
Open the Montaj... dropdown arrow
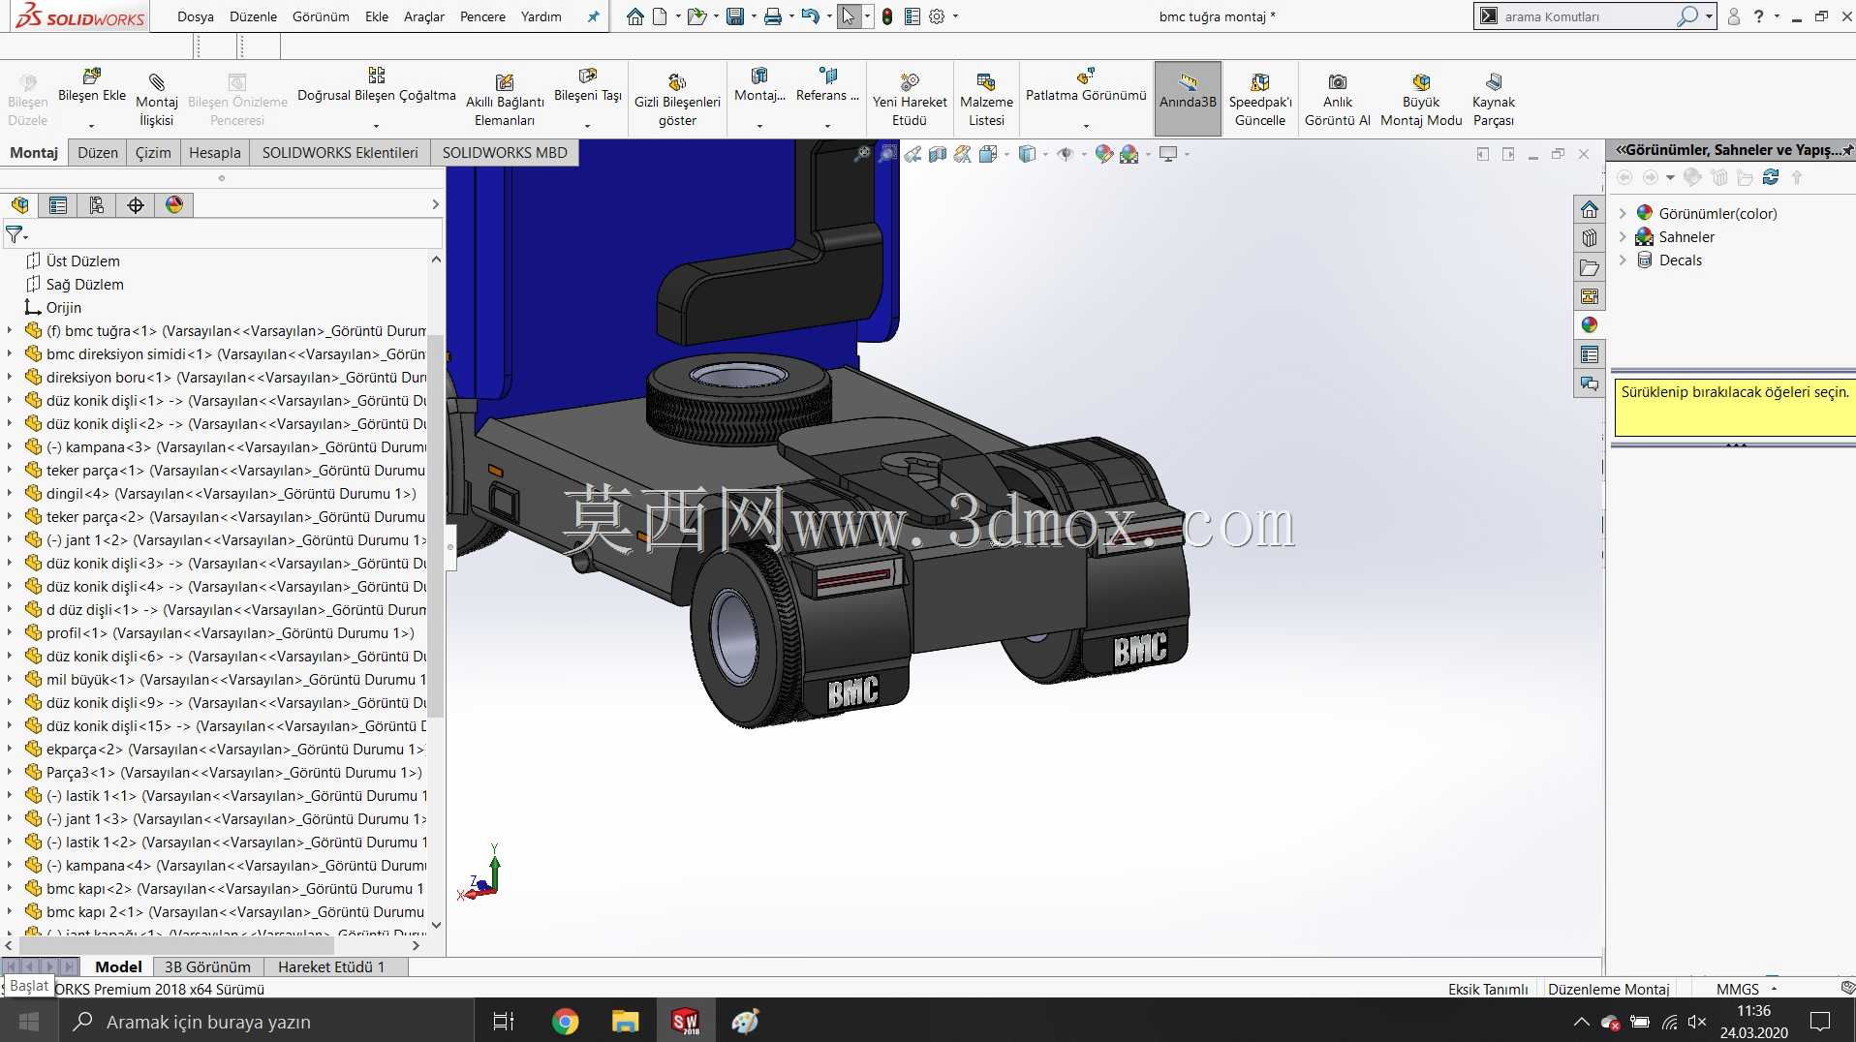click(x=759, y=126)
